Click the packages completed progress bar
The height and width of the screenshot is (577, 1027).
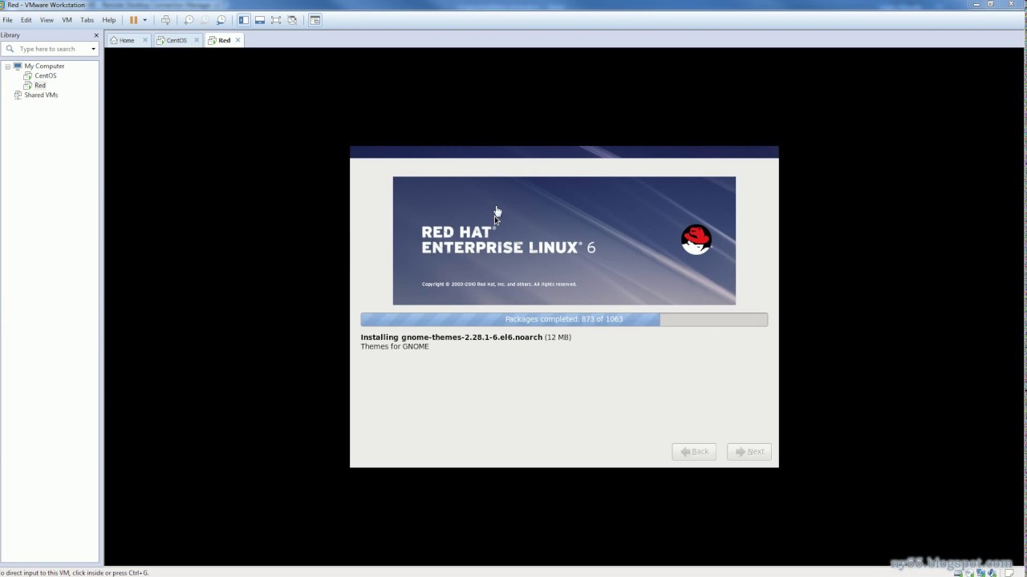[x=564, y=319]
